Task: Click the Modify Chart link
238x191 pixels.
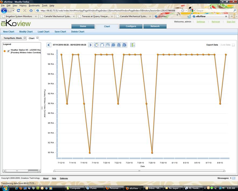Action: (x=26, y=32)
